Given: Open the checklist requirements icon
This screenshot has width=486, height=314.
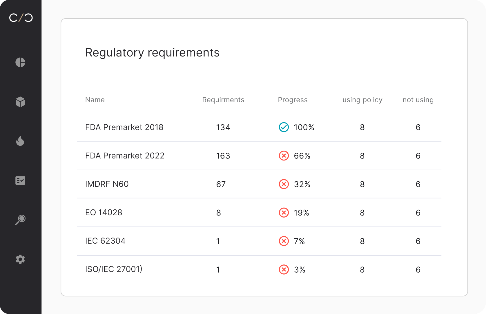Looking at the screenshot, I should pyautogui.click(x=20, y=180).
